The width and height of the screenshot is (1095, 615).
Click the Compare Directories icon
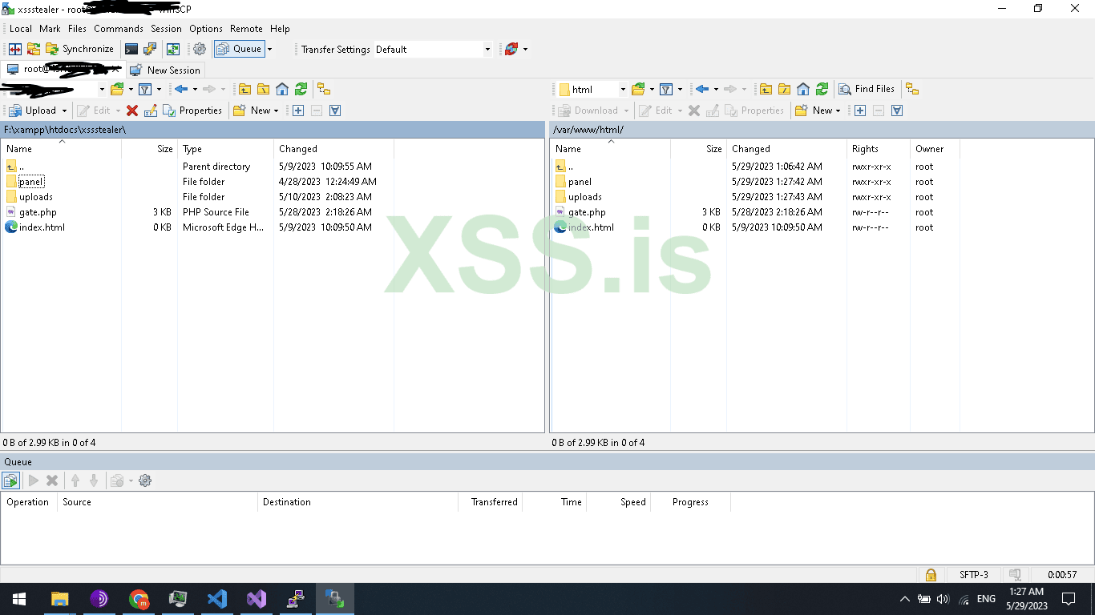[x=15, y=49]
